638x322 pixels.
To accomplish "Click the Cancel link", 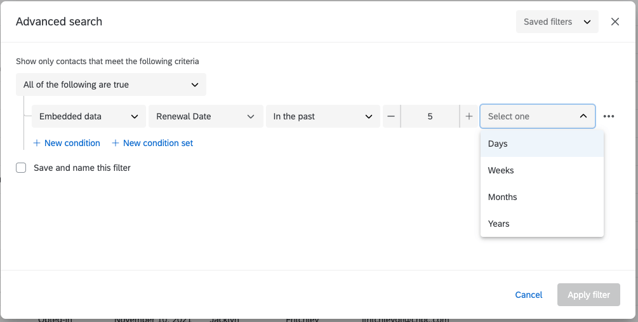I will pos(528,295).
